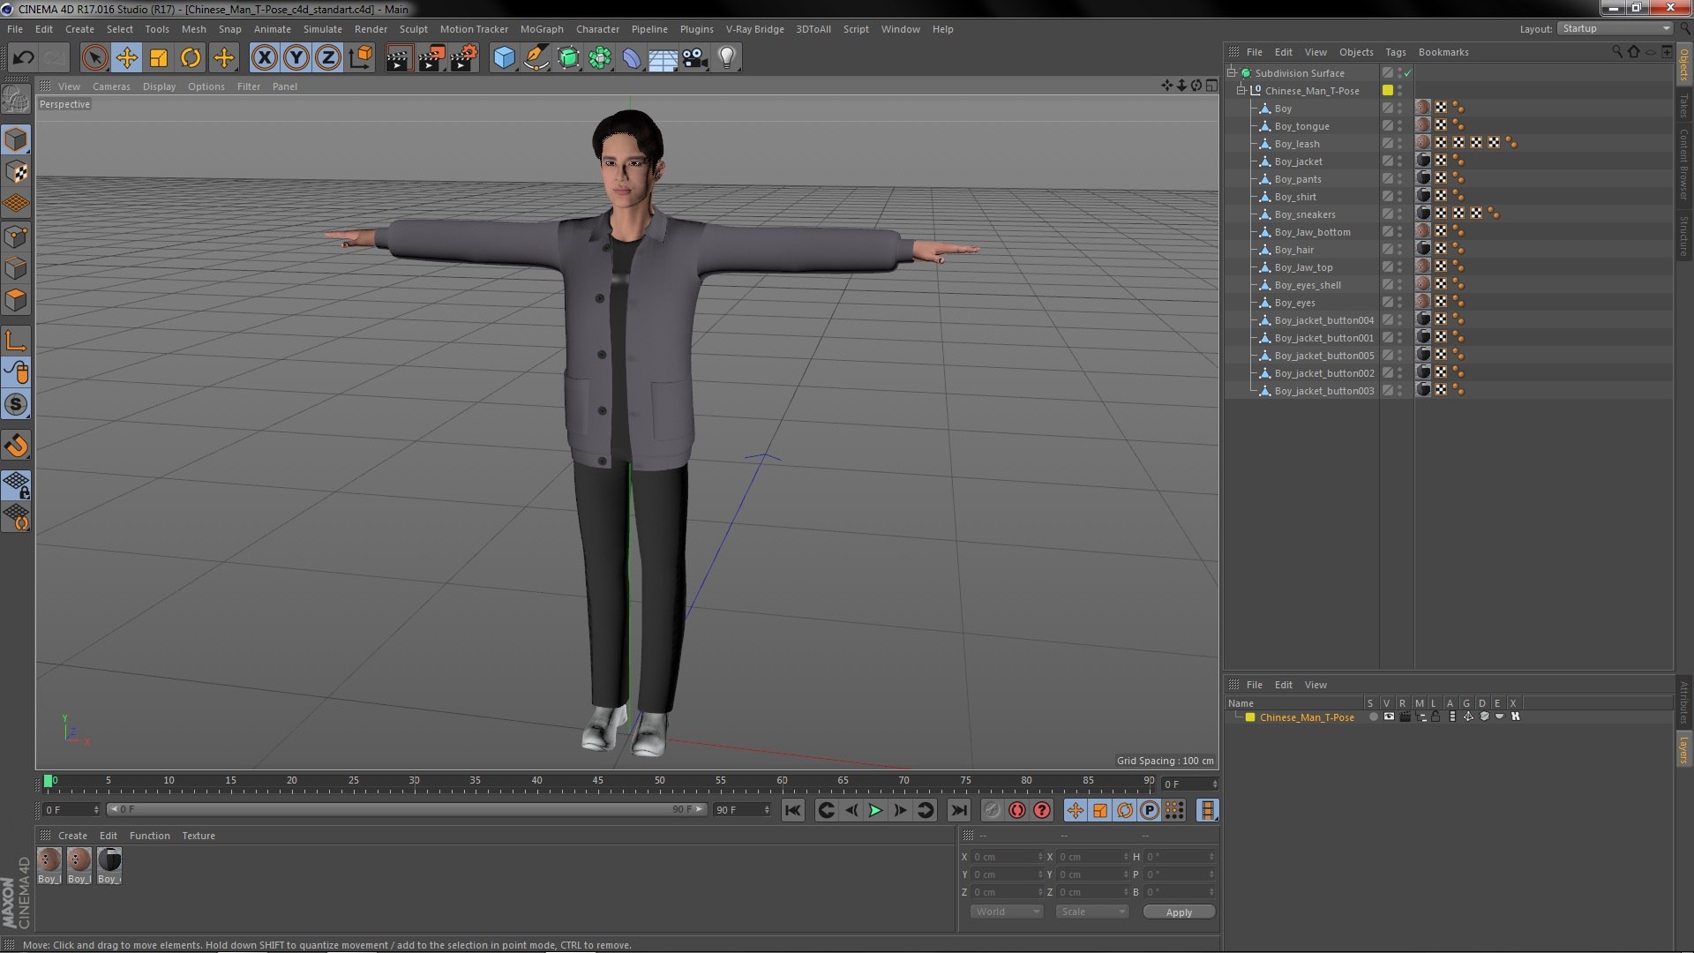Screen dimensions: 1694x953
Task: Switch to Points mode in left palette
Action: coord(17,236)
